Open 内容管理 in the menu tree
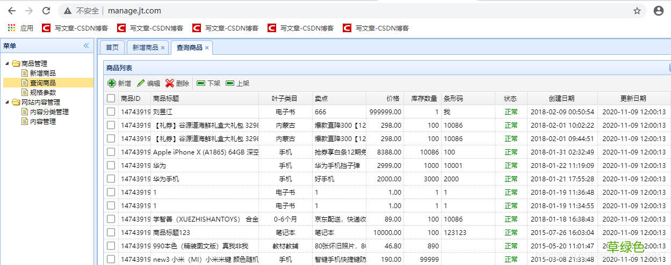The image size is (671, 265). click(x=43, y=122)
